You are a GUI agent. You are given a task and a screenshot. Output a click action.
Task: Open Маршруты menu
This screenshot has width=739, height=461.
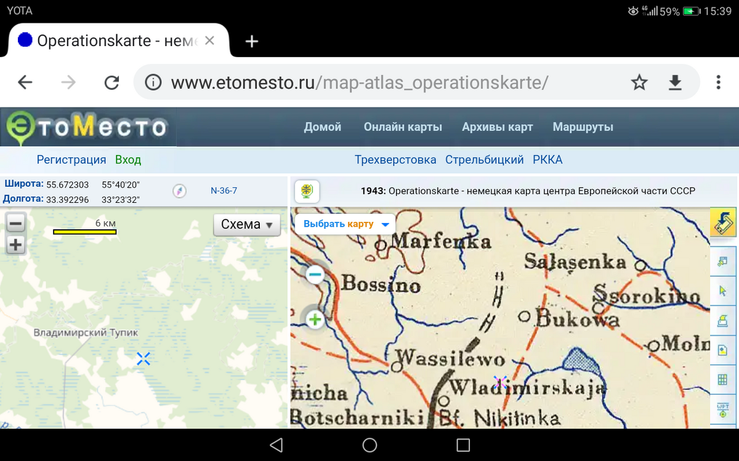point(583,127)
